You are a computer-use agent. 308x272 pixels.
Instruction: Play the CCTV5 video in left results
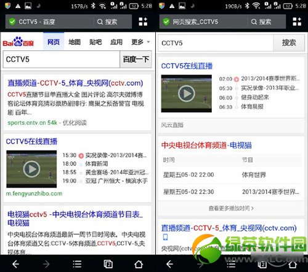coord(31,169)
